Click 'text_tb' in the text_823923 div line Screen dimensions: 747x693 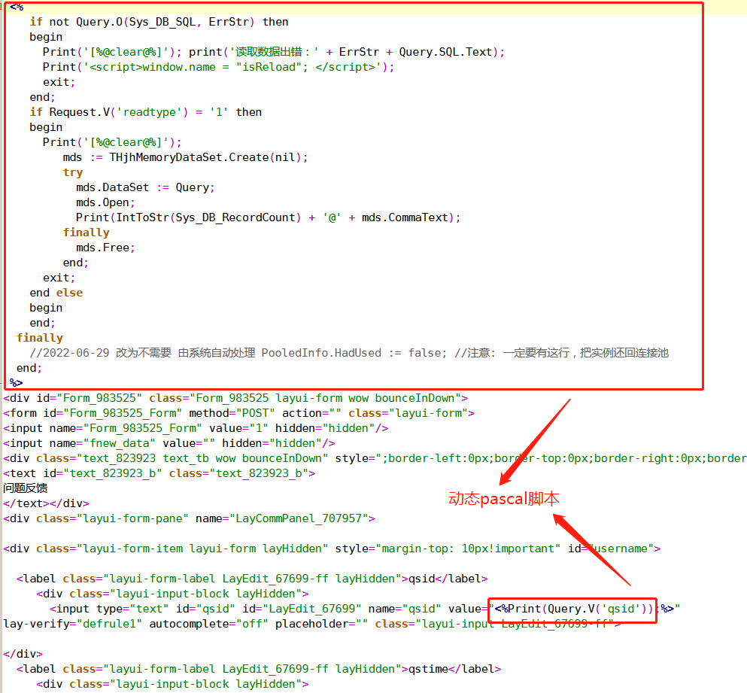(186, 458)
